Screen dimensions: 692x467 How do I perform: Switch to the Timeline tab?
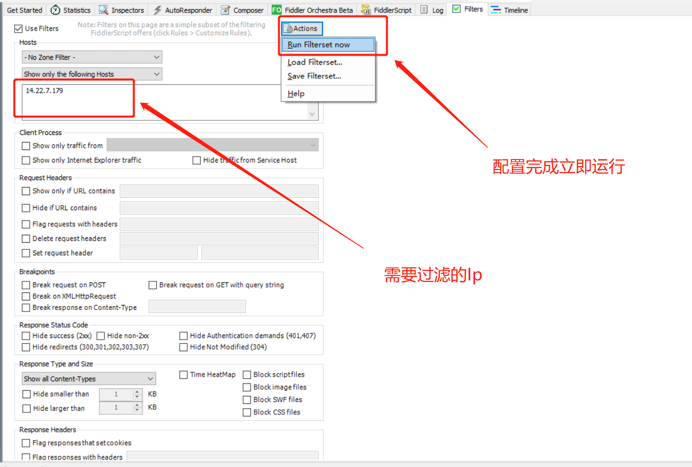click(x=510, y=10)
